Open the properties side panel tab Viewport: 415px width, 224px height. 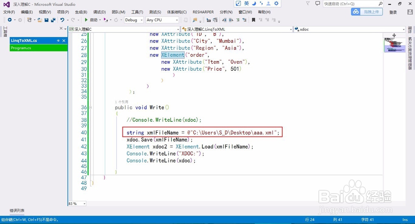click(410, 29)
